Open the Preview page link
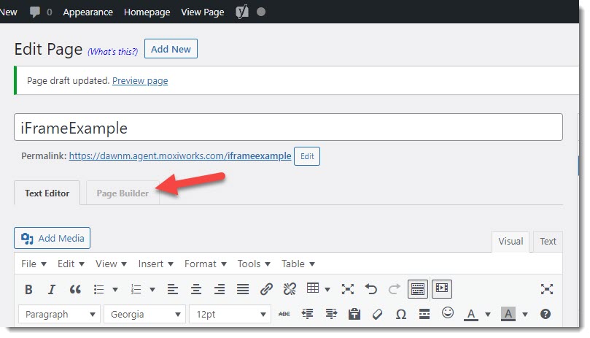 pyautogui.click(x=140, y=80)
